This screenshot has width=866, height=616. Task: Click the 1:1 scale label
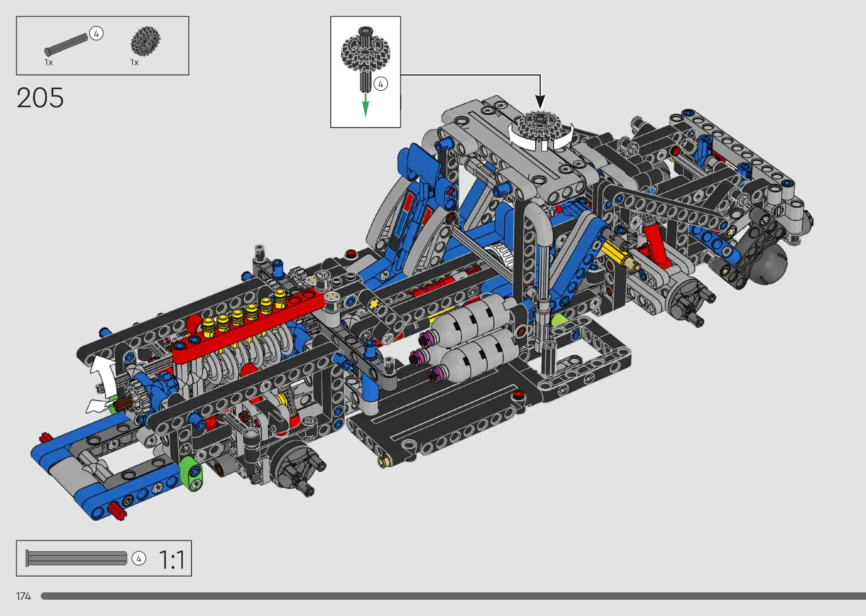point(172,559)
